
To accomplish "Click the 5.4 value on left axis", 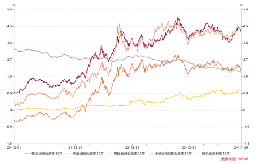I will pos(10,9).
